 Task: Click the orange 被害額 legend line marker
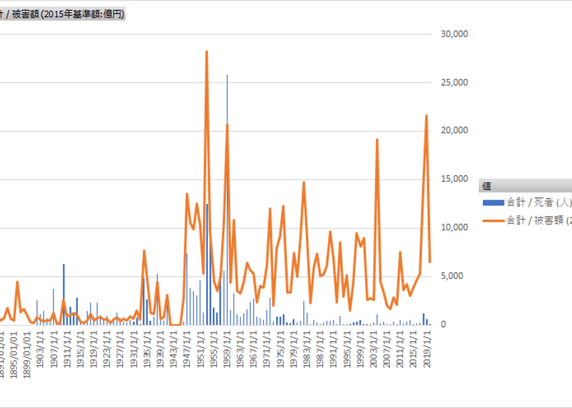pyautogui.click(x=493, y=221)
